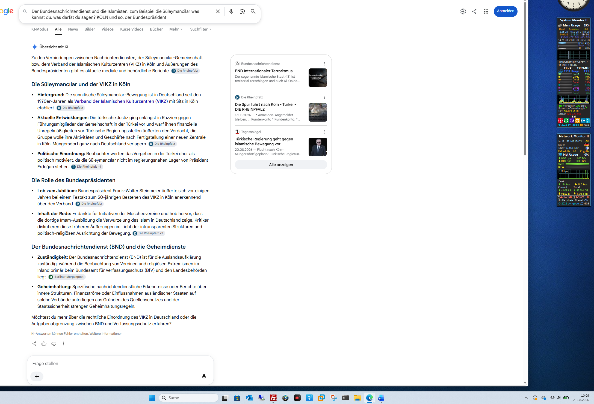Click the orange power icon in System Monitor

tap(577, 120)
